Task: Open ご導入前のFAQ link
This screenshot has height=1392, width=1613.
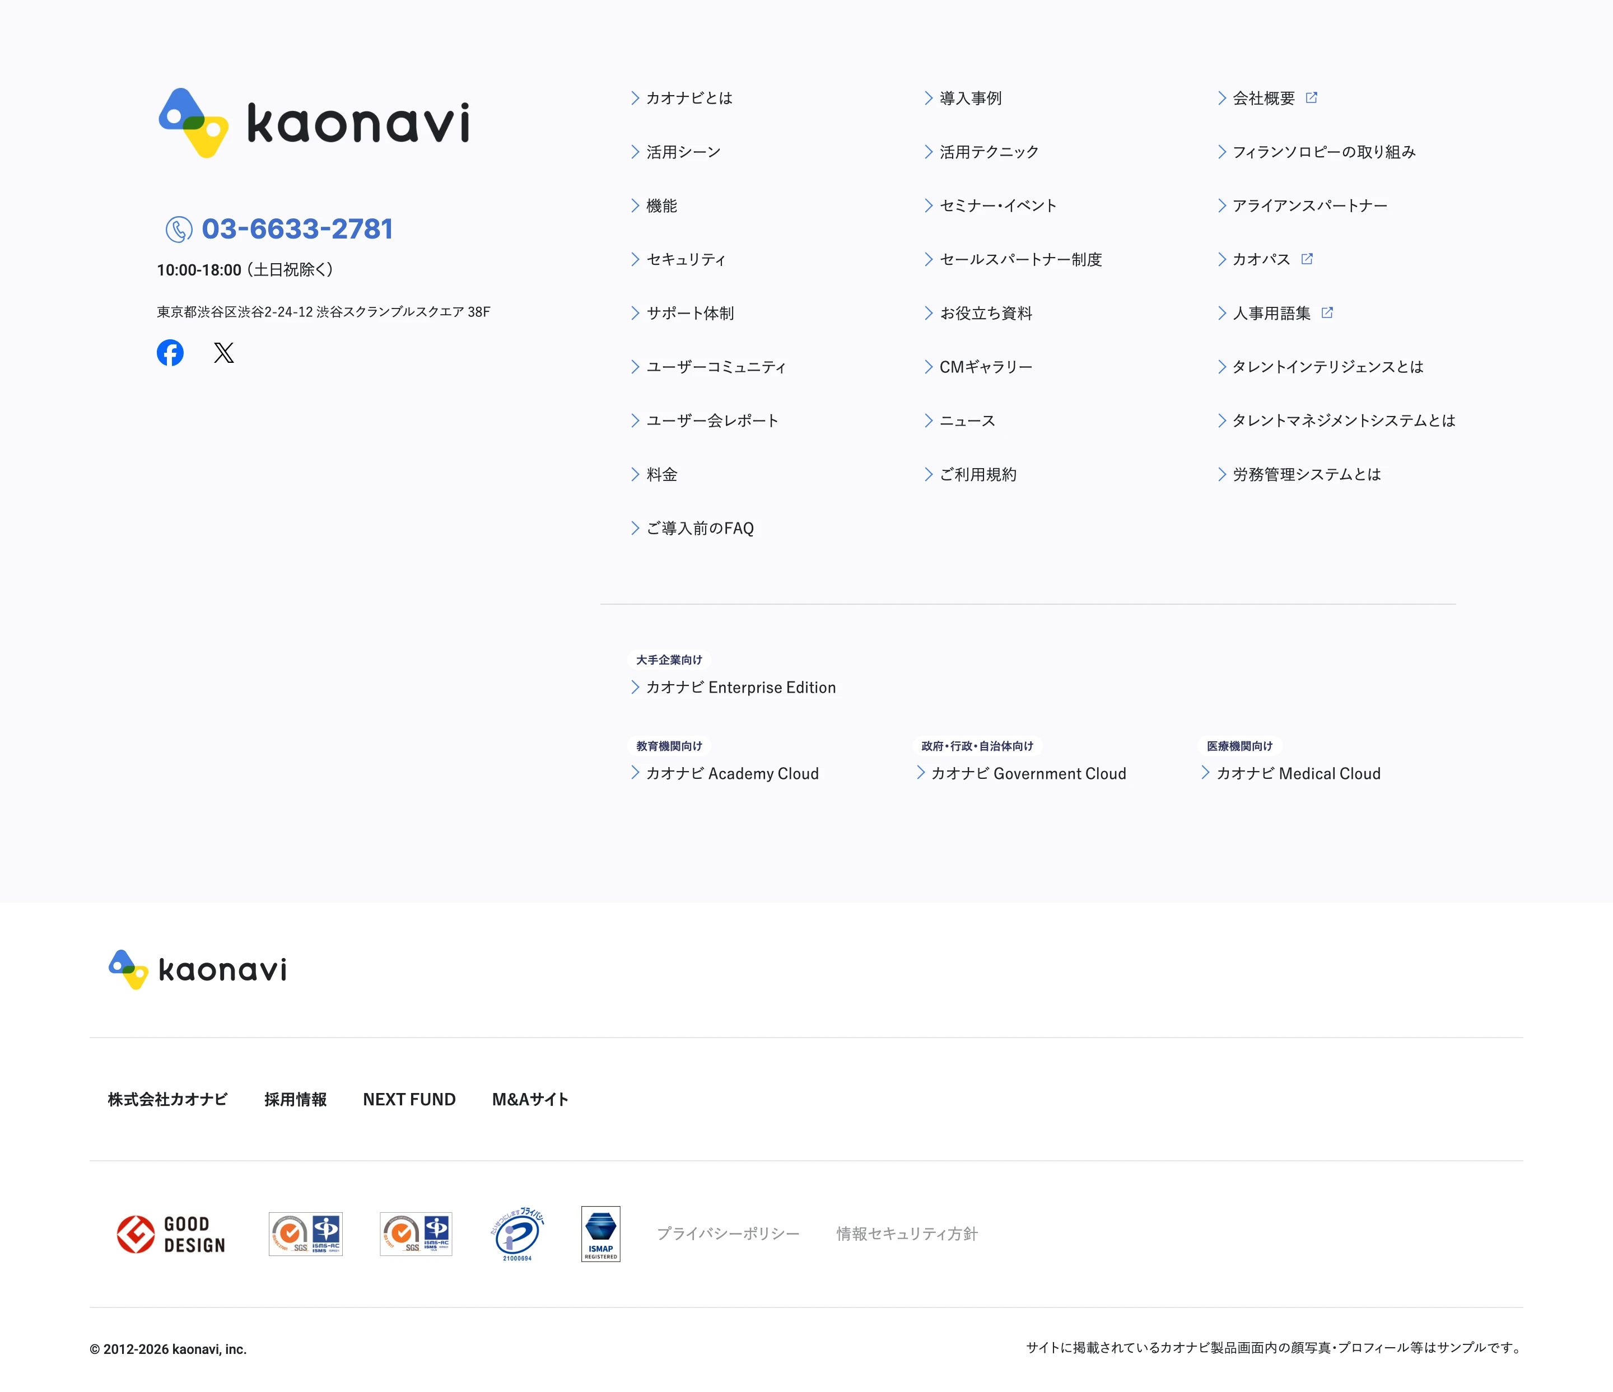Action: point(700,527)
